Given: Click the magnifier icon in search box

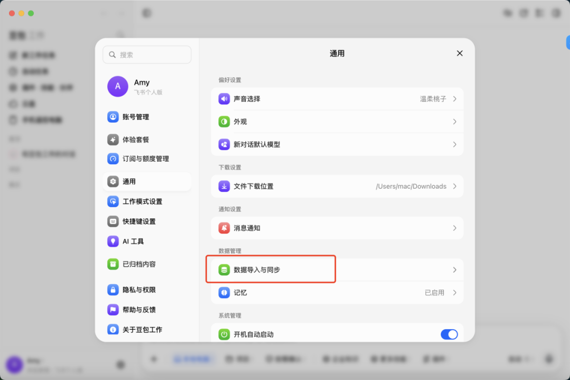Looking at the screenshot, I should click(x=112, y=54).
